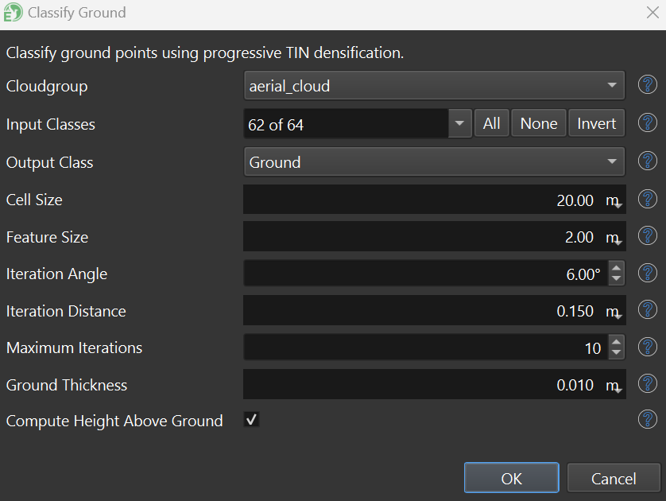The width and height of the screenshot is (666, 501).
Task: Show help for Output Class
Action: click(648, 161)
